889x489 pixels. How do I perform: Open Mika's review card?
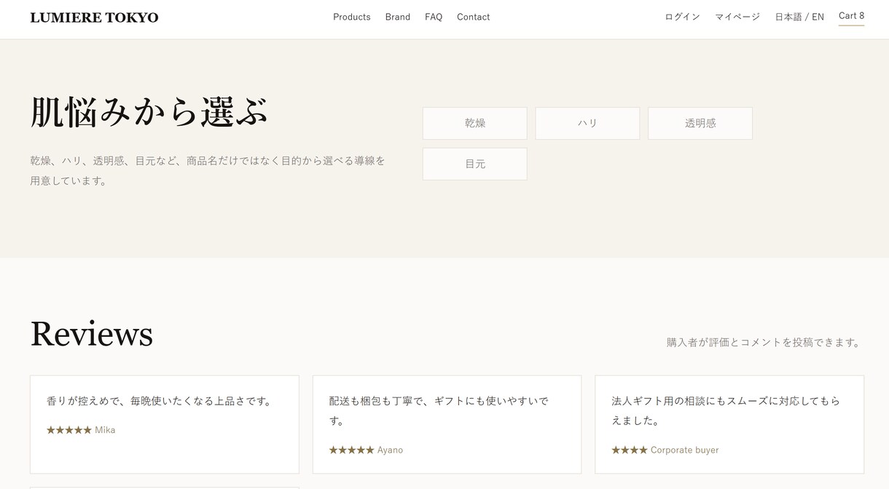(165, 424)
